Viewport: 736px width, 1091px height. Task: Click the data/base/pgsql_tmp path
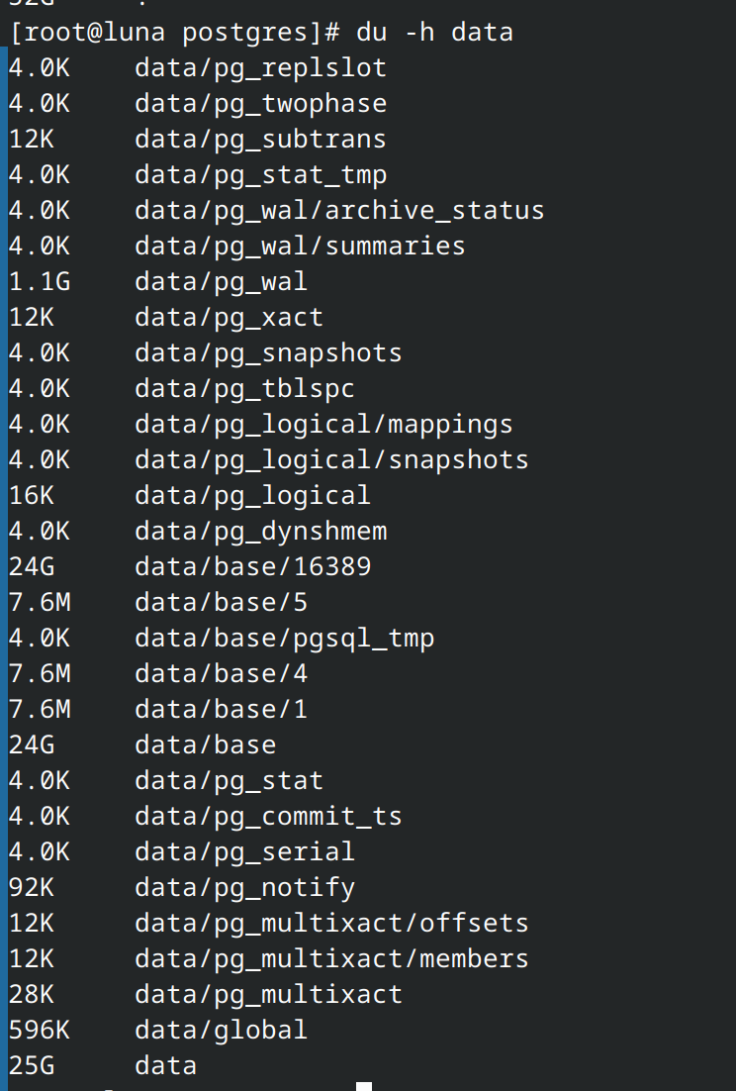point(284,638)
